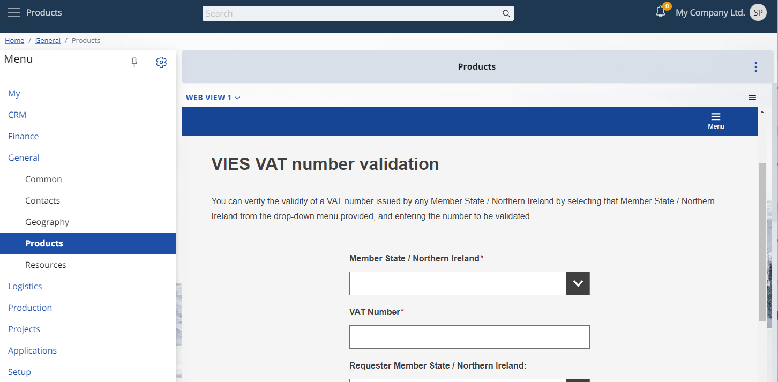Expand the WEB VIEW 1 dropdown

(x=213, y=98)
